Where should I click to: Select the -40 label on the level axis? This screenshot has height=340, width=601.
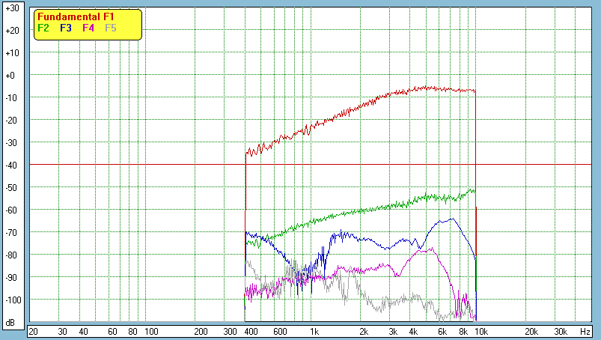(11, 166)
